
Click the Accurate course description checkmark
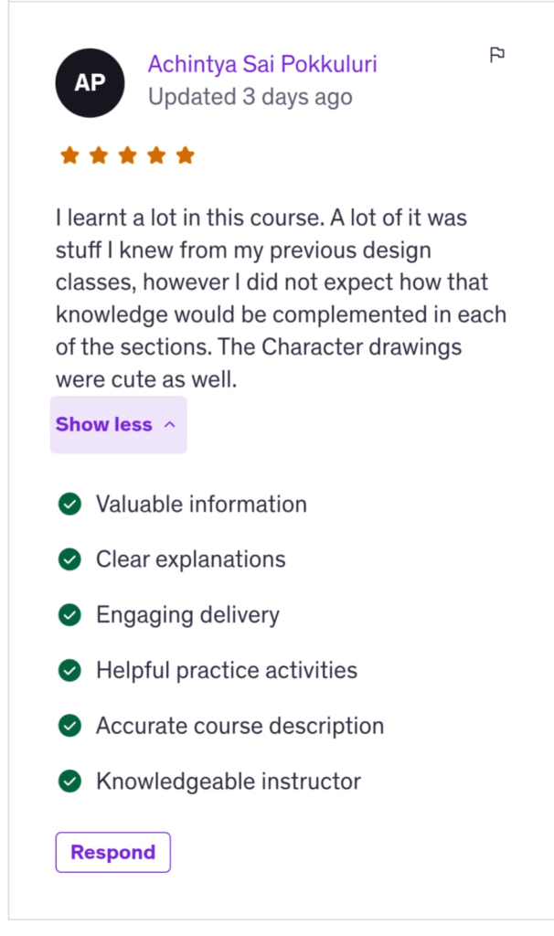(x=69, y=727)
